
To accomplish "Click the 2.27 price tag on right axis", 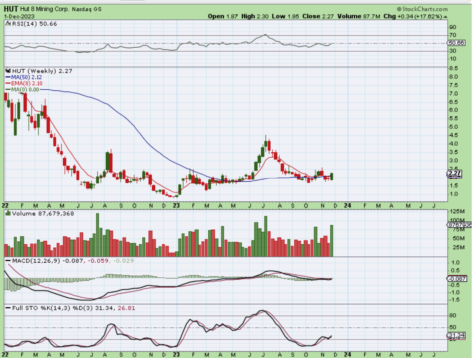I will click(454, 173).
